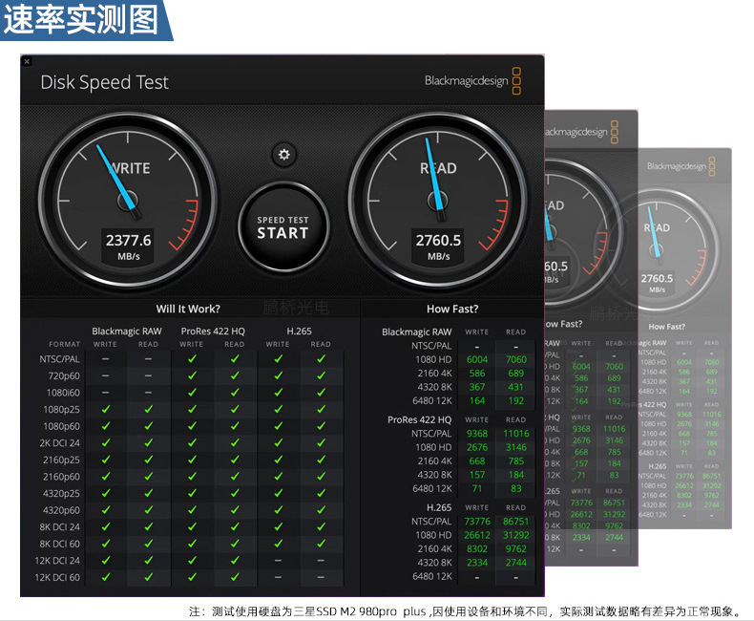This screenshot has width=754, height=621.
Task: Click the 12K DCI 24 format row label
Action: coord(57,561)
